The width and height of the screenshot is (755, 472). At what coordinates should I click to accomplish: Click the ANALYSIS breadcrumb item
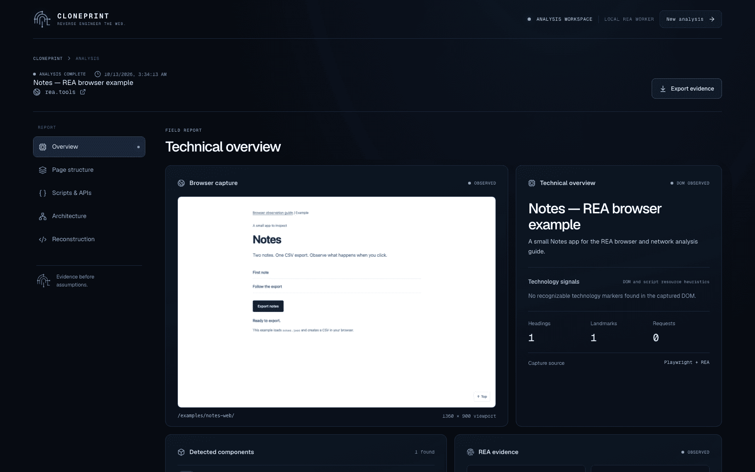coord(87,59)
